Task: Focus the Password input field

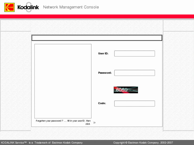Action: coord(134,73)
